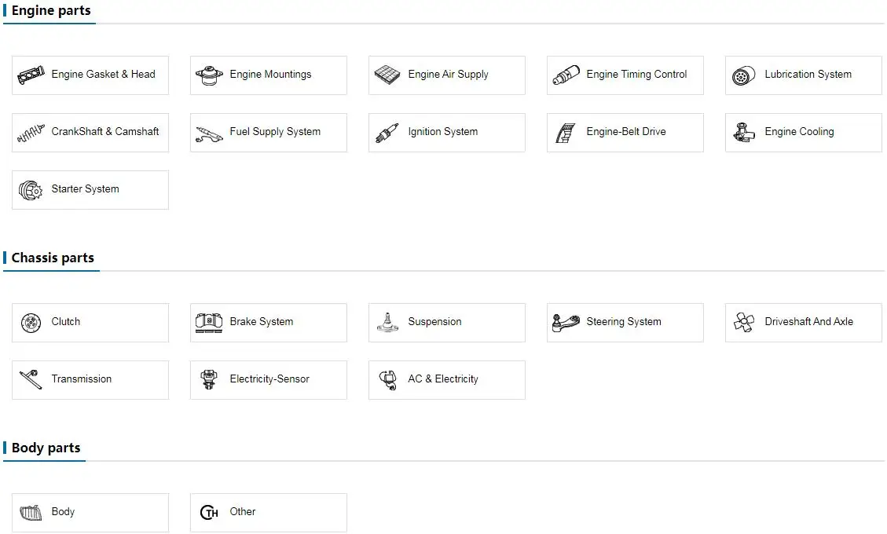Viewport: 887px width, 534px height.
Task: Open the Engine Cooling category
Action: tap(798, 132)
